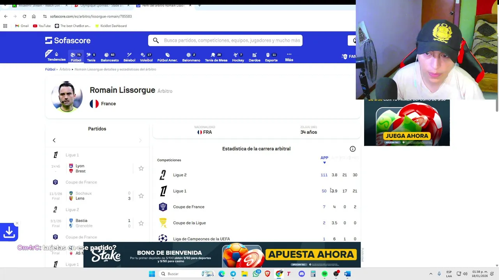Open Telegram from the taskbar
The image size is (499, 280).
tap(233, 274)
